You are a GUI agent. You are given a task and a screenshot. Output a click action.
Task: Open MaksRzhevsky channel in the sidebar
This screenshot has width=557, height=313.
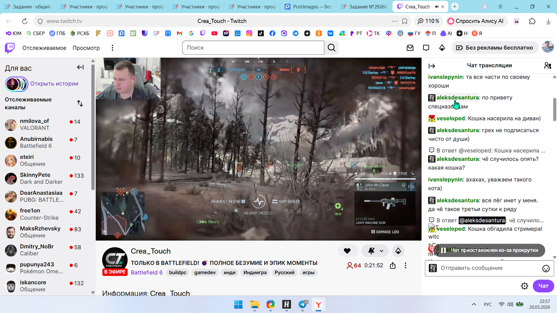46,232
